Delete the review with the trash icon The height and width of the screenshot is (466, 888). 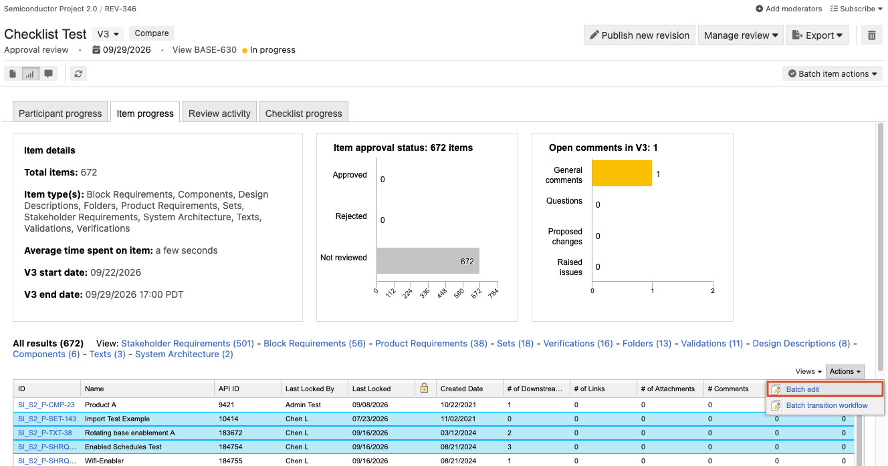[871, 35]
